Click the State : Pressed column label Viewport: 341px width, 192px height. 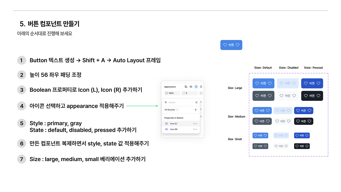tap(313, 68)
